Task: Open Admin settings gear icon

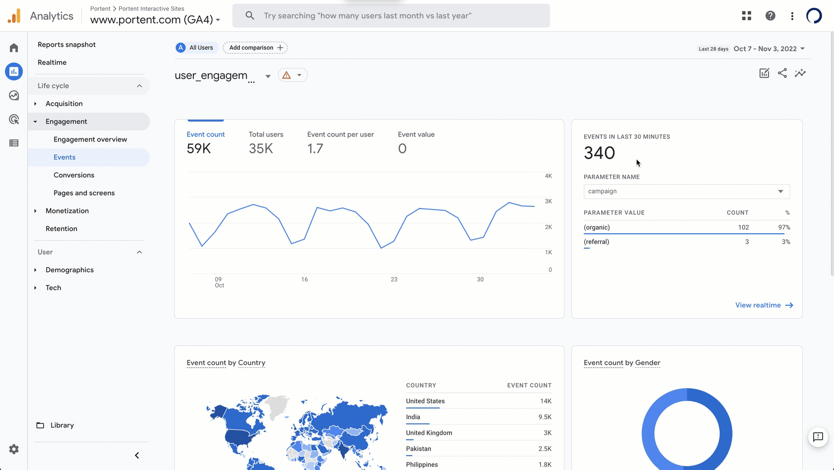Action: click(14, 449)
